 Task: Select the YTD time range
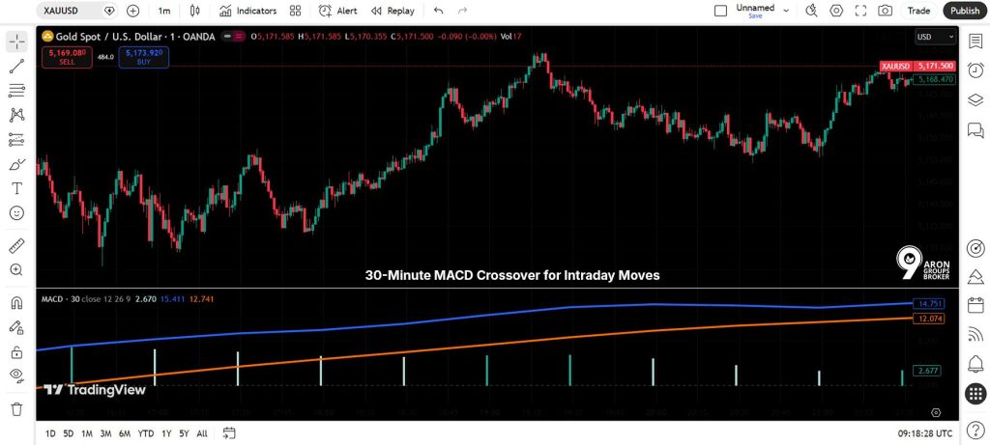pos(146,433)
